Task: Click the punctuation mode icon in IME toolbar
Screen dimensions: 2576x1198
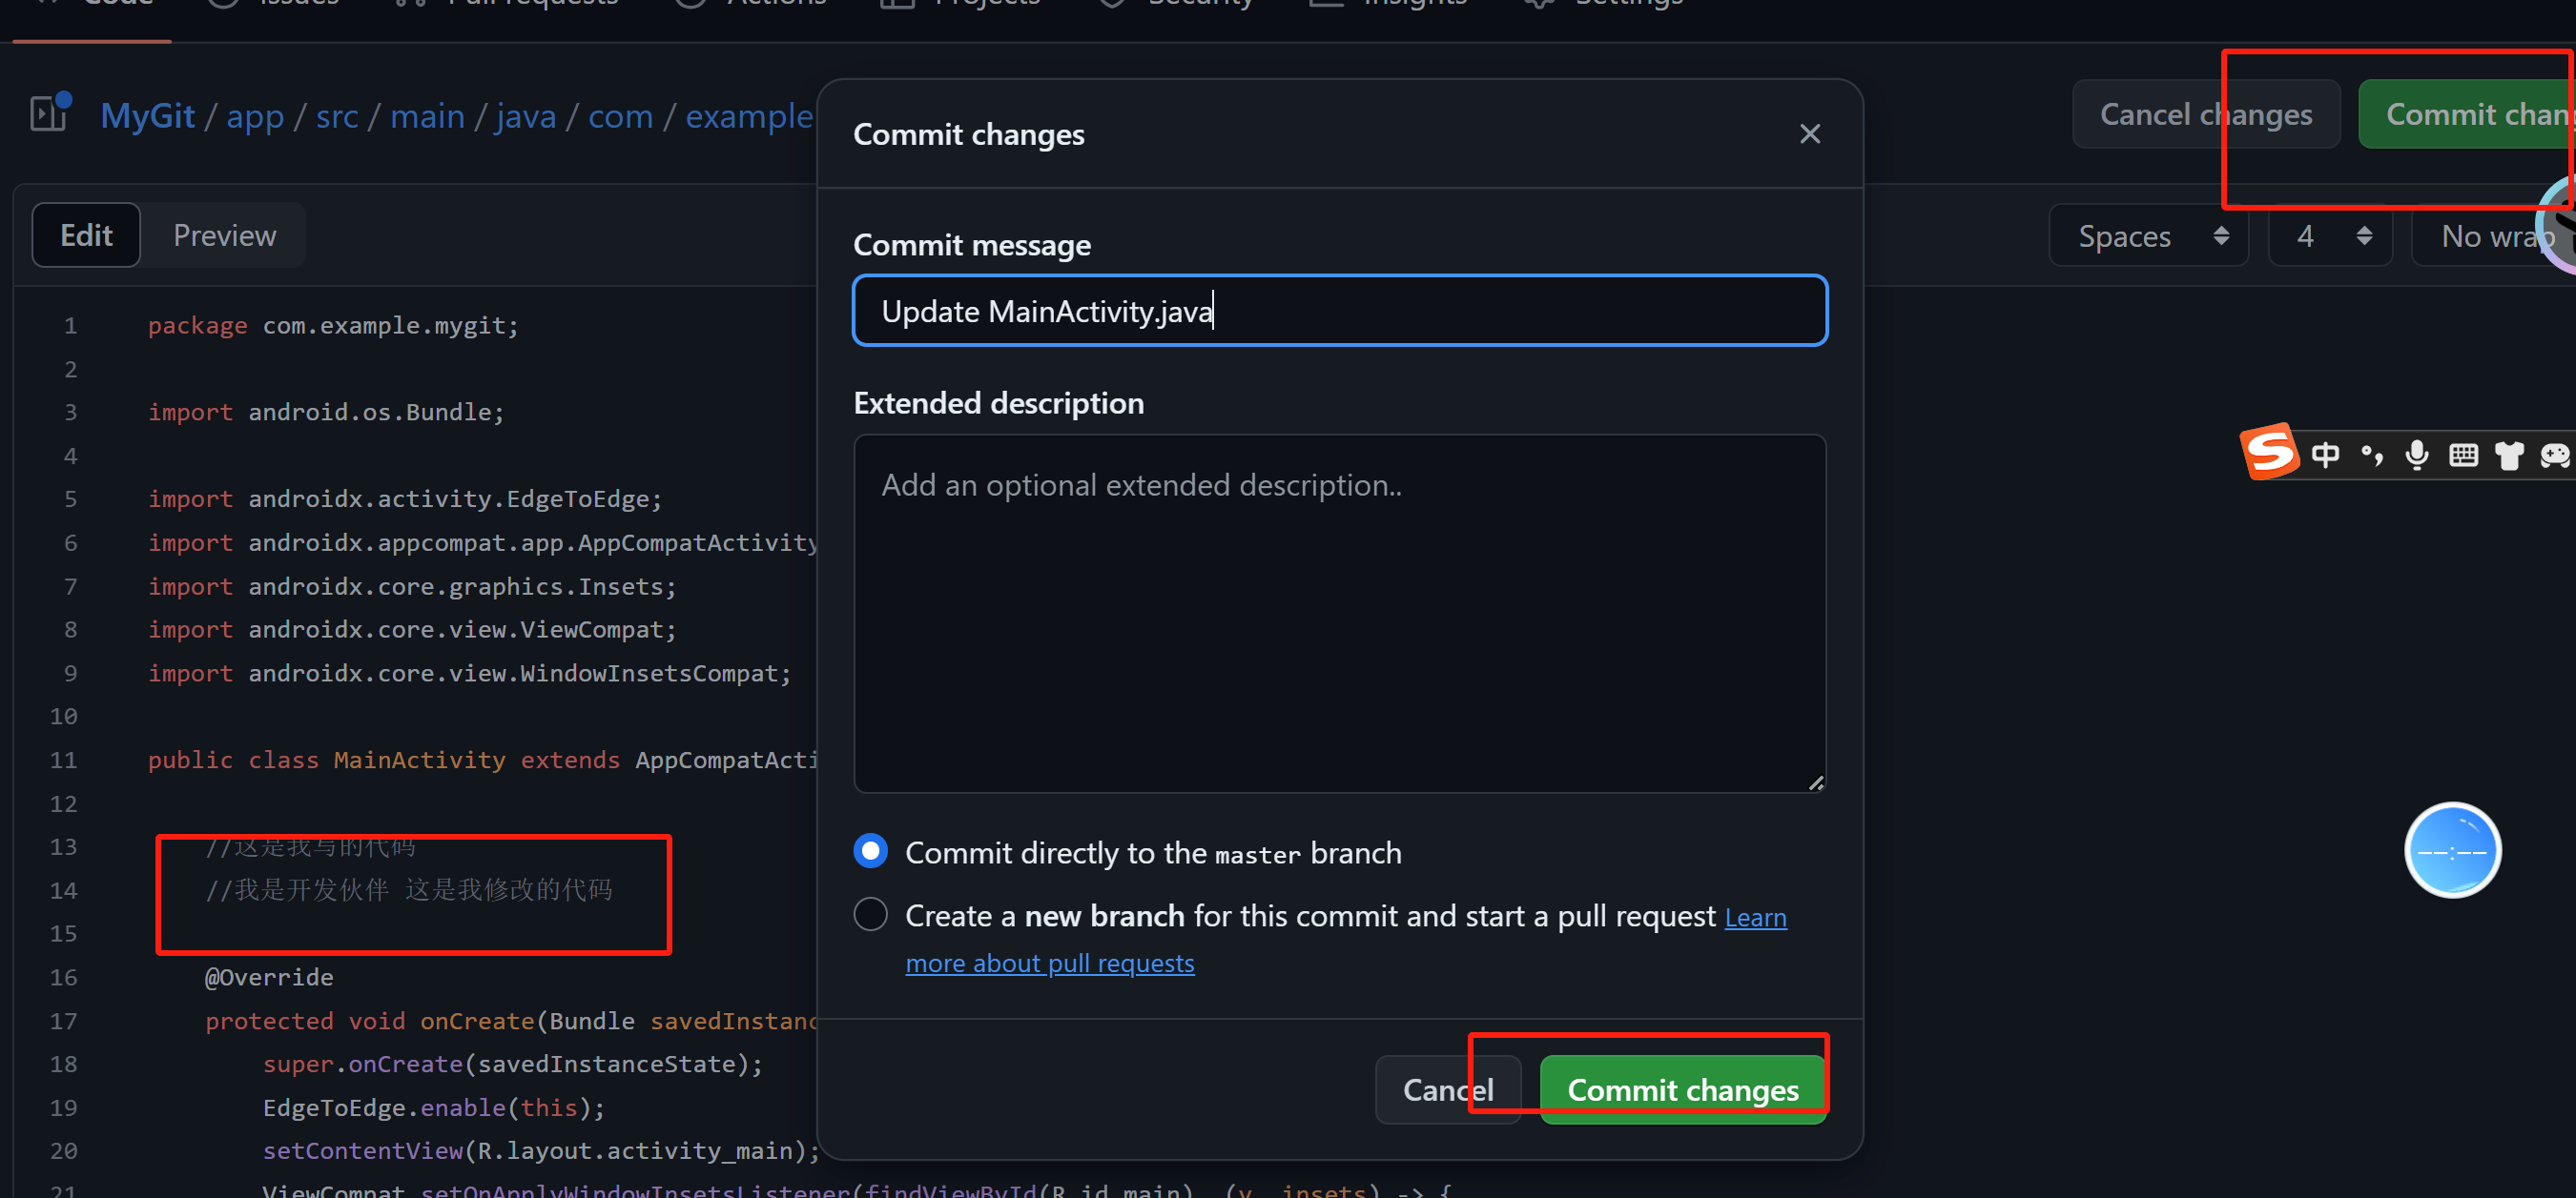Action: click(2371, 455)
